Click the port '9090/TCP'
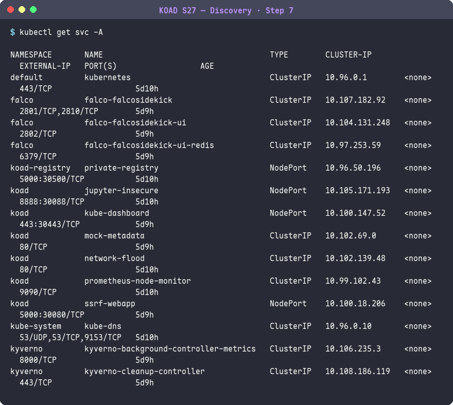This screenshot has height=405, width=453. [x=38, y=292]
